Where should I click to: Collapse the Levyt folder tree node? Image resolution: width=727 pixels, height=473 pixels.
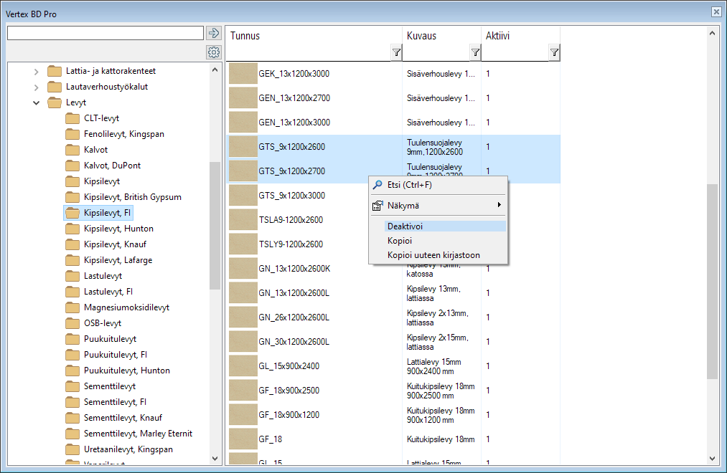pyautogui.click(x=37, y=102)
